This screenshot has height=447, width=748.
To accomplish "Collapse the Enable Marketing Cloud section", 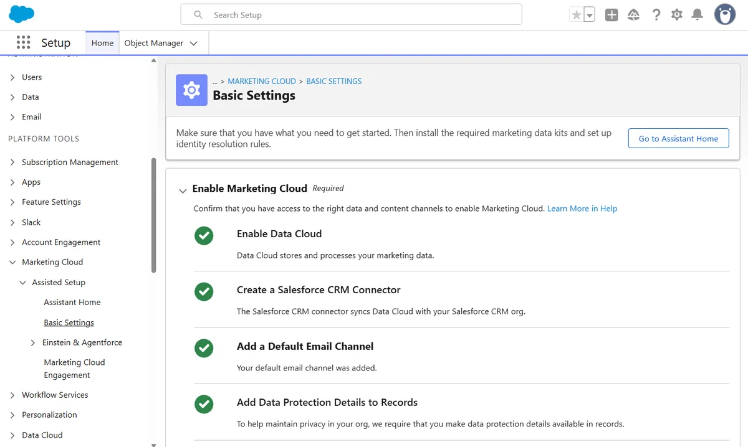I will coord(183,191).
